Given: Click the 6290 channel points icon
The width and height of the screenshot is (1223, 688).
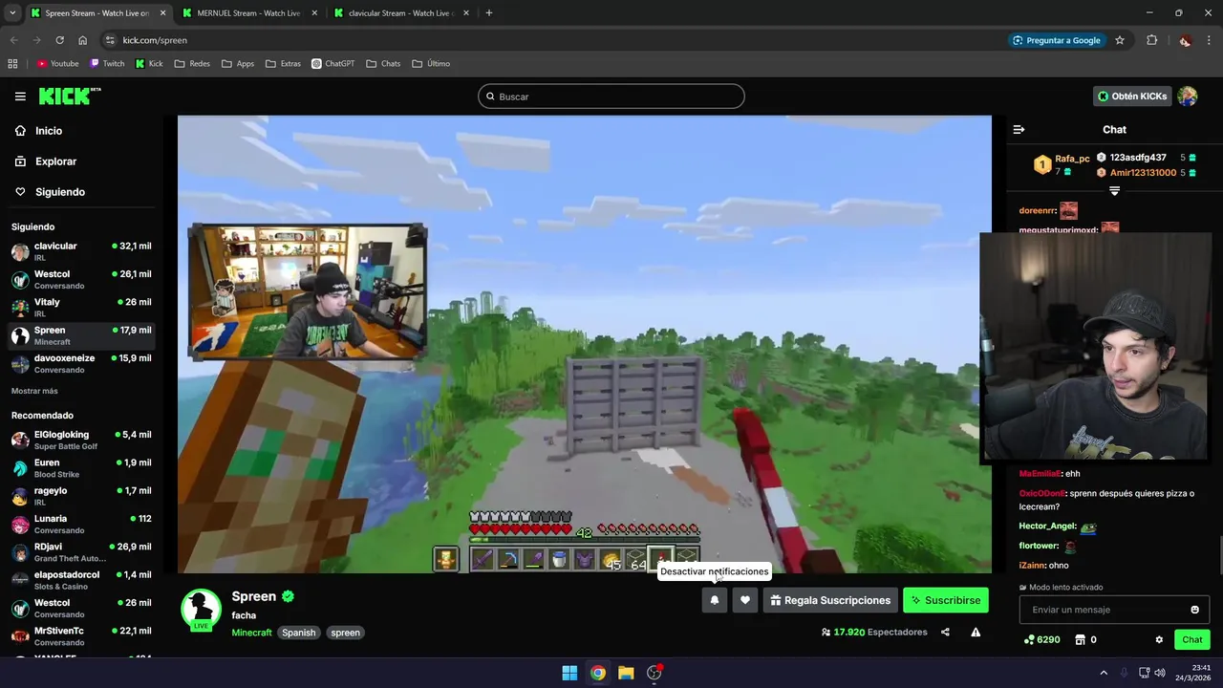Looking at the screenshot, I should click(x=1029, y=639).
